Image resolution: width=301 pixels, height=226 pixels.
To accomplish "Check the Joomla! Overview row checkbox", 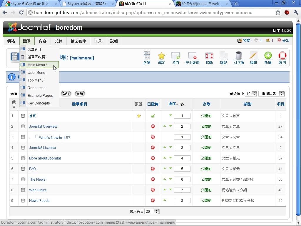I will click(x=23, y=127).
